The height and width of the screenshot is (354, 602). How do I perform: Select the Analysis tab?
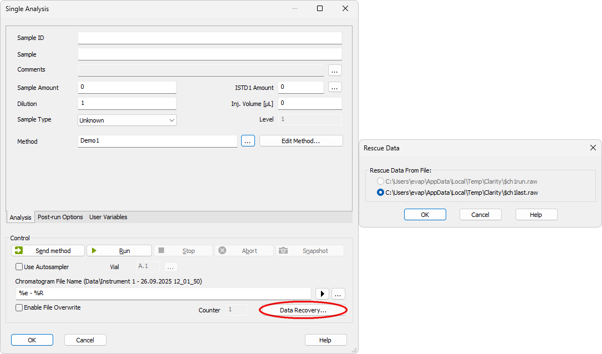[x=21, y=218]
